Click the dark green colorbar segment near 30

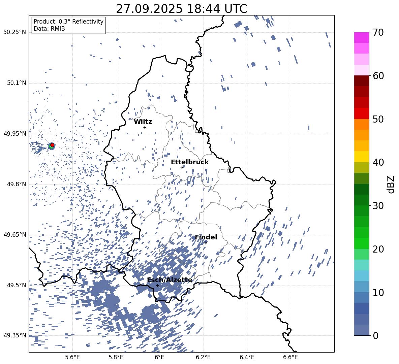pos(361,189)
